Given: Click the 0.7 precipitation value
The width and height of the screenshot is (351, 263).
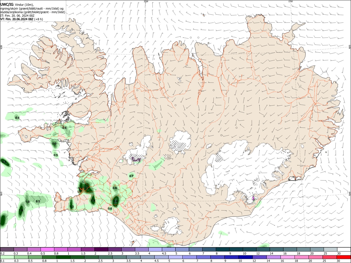Looking at the screenshot, I should 131,176.
